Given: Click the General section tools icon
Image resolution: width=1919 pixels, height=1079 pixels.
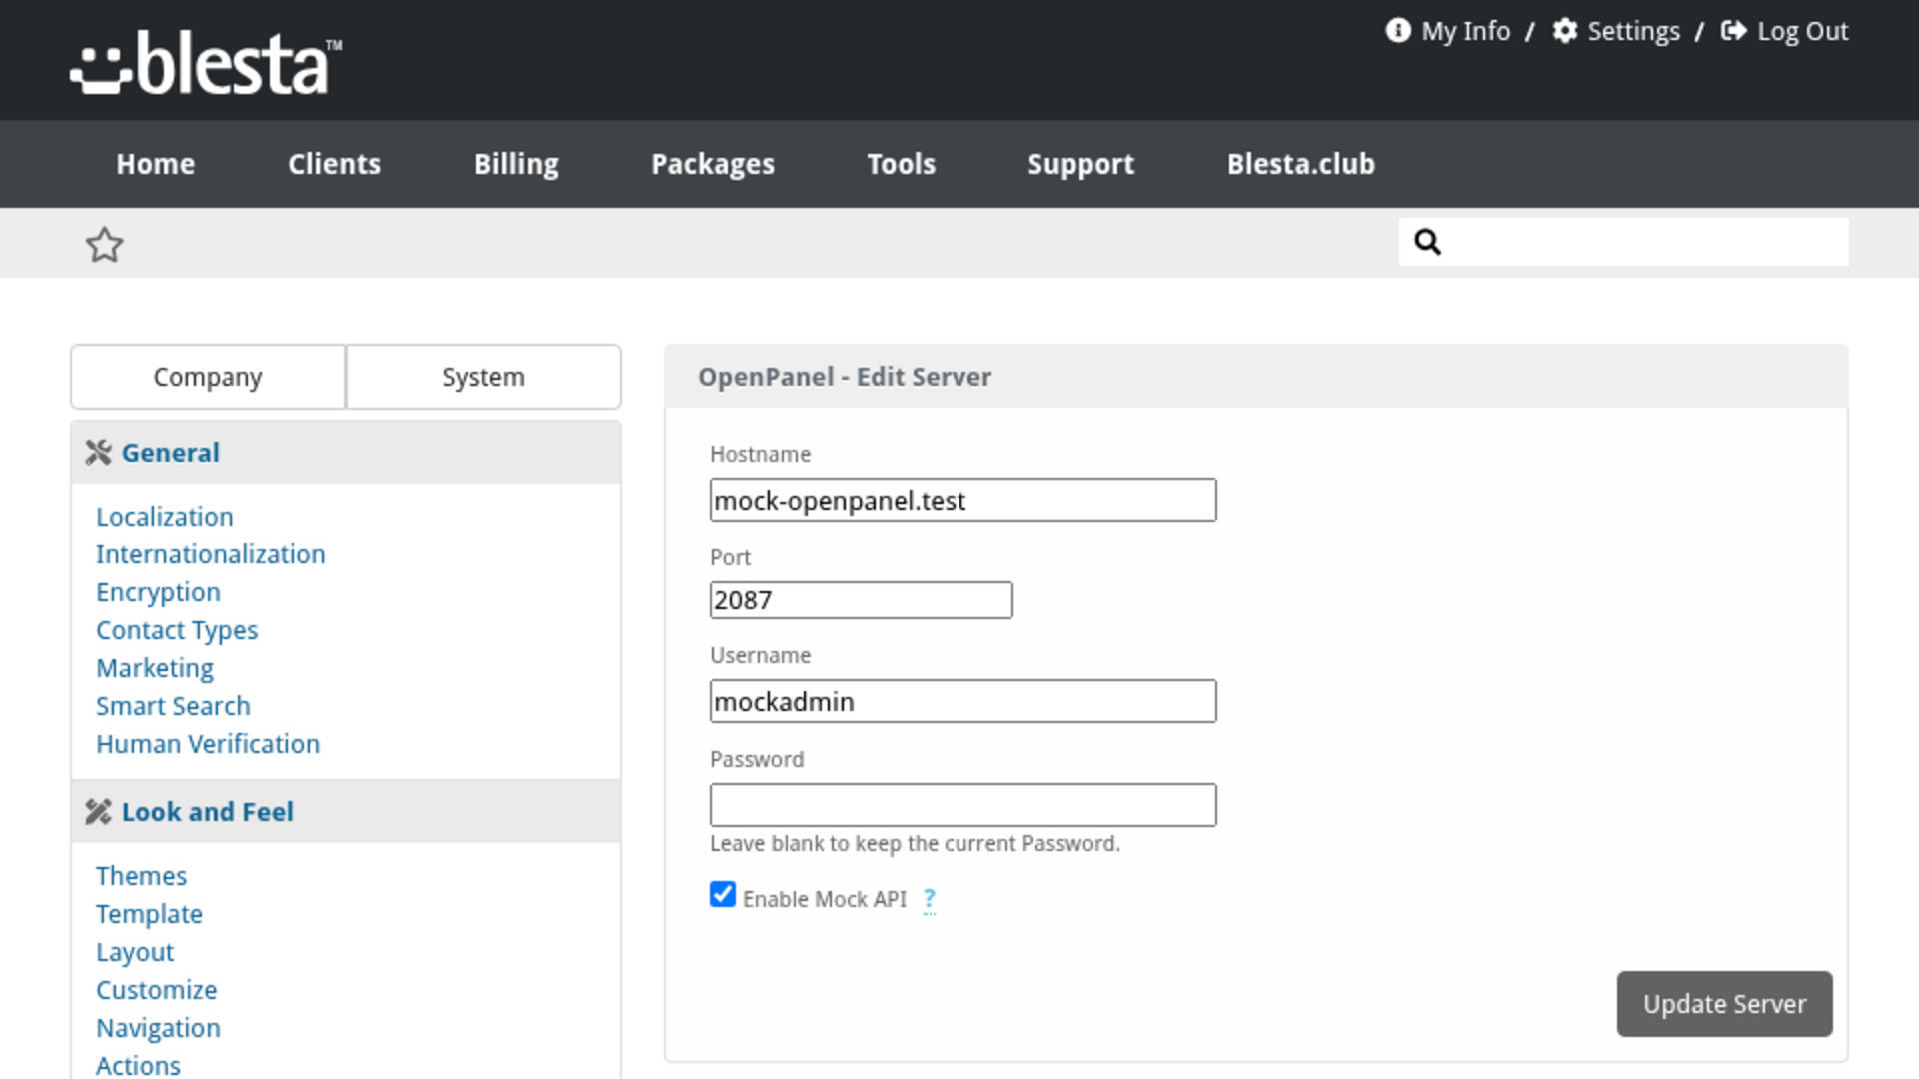Looking at the screenshot, I should coord(98,453).
